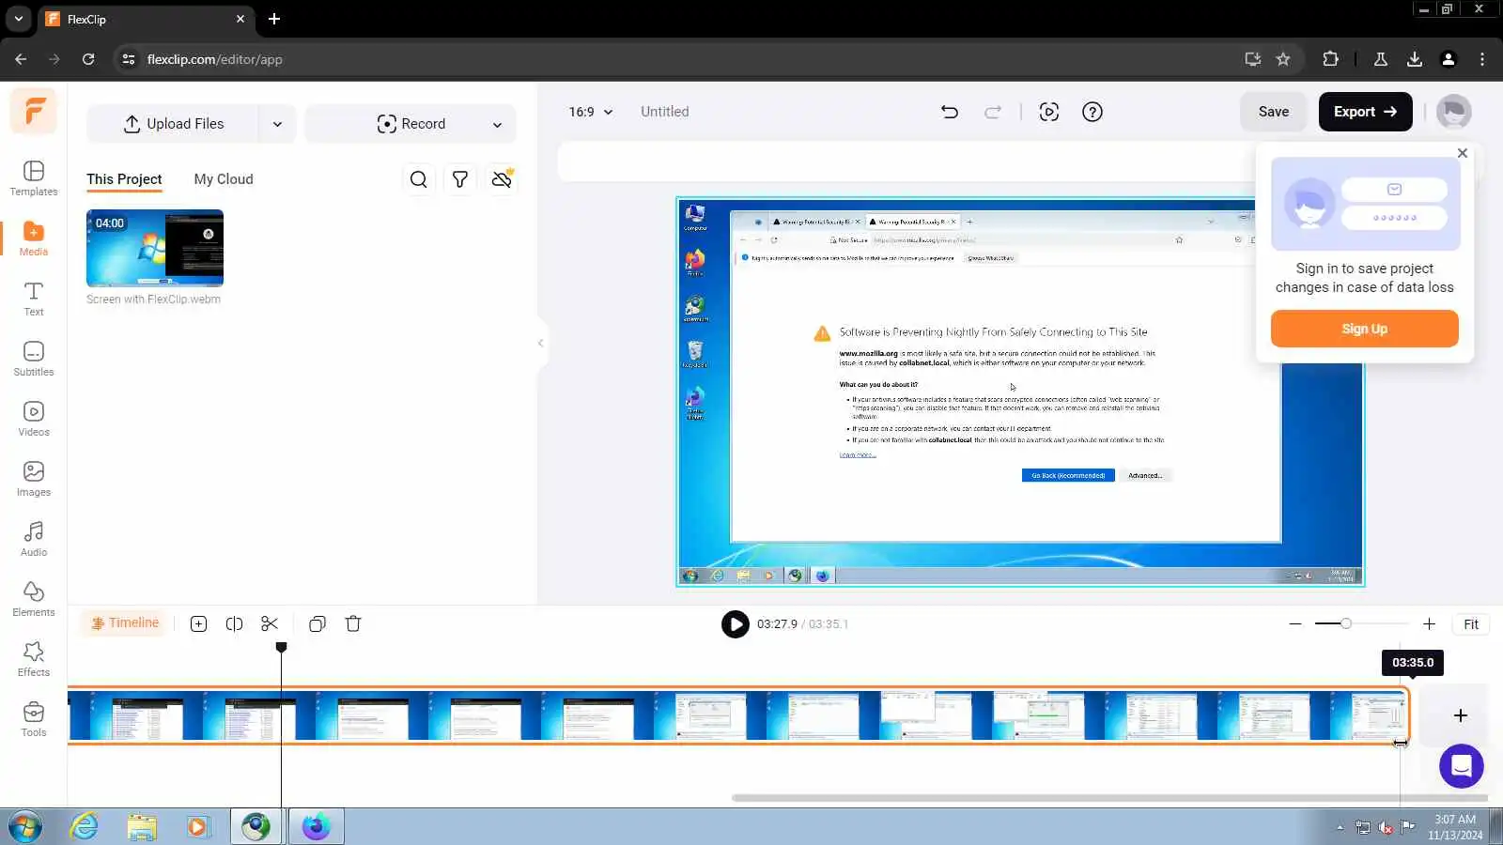Add a scene using timeline plus-box icon
Screen dimensions: 1503x845
tap(198, 623)
